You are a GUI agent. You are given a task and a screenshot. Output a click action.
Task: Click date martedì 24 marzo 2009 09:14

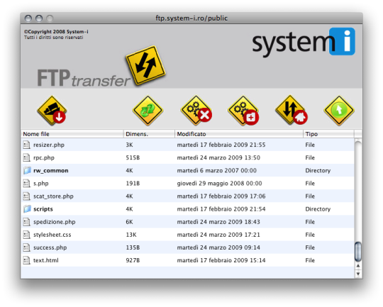click(x=218, y=247)
